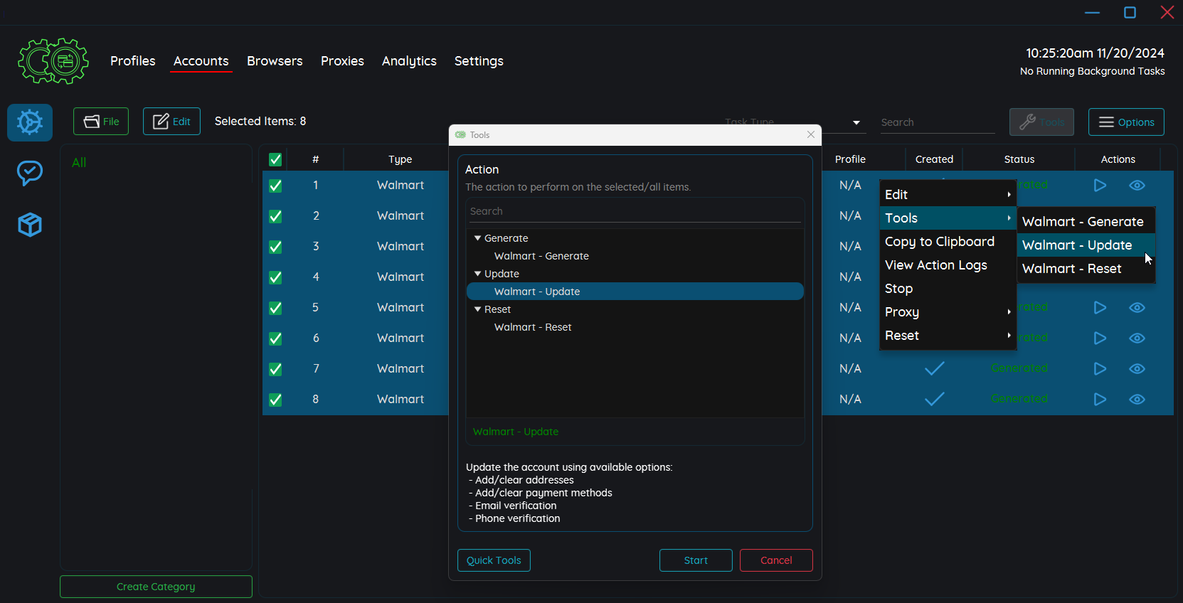
Task: Click the eye icon for row 7
Action: click(1137, 368)
